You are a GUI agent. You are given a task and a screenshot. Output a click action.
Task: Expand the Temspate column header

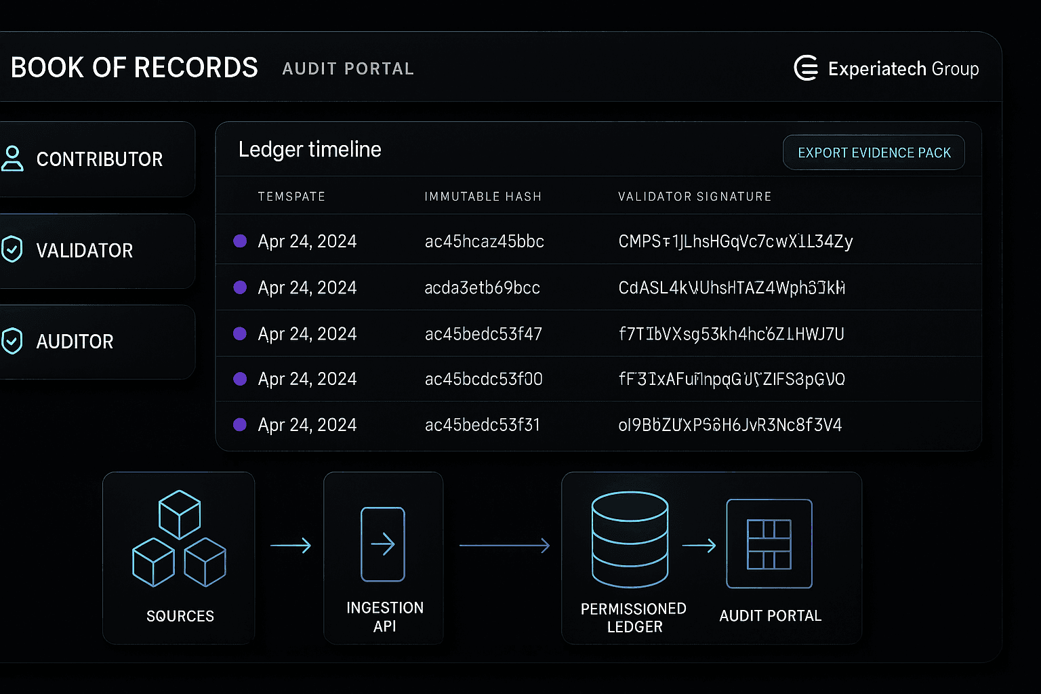click(x=291, y=196)
